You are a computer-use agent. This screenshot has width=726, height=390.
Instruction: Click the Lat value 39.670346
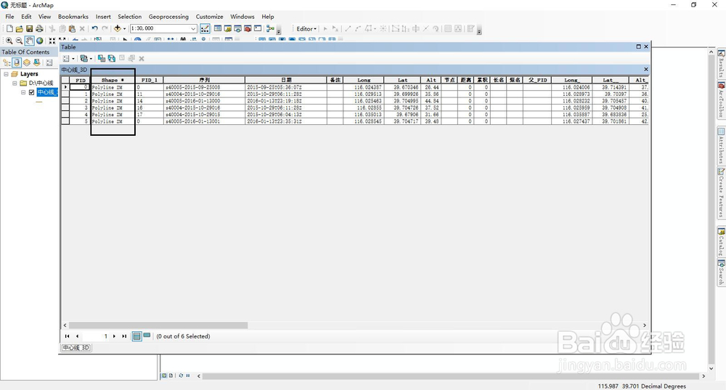(402, 87)
